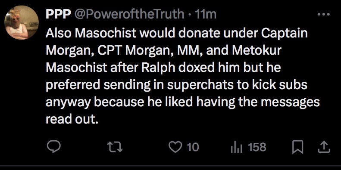The height and width of the screenshot is (170, 341).
Task: Click the final "read out." line
Action: point(72,119)
